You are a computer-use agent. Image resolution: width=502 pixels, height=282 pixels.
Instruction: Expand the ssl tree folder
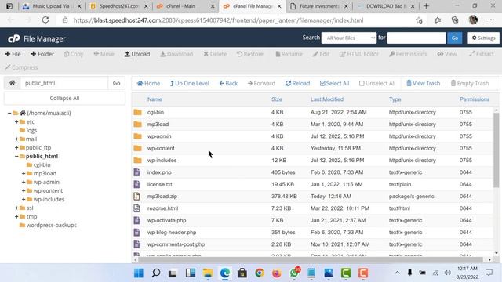click(x=16, y=208)
